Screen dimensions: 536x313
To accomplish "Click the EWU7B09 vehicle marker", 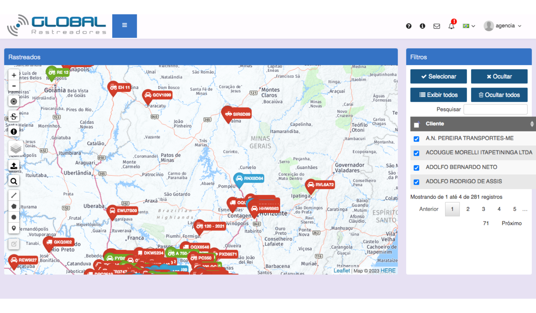I will tap(123, 211).
